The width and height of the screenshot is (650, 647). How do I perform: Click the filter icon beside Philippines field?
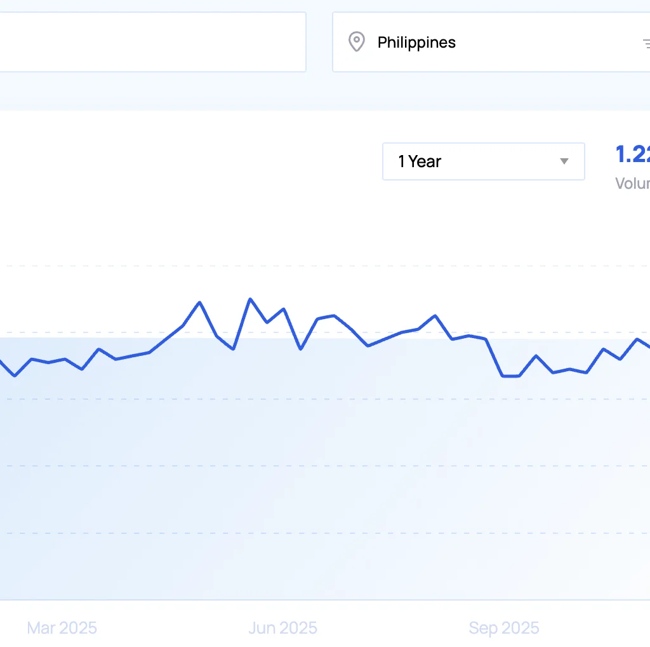tap(646, 43)
